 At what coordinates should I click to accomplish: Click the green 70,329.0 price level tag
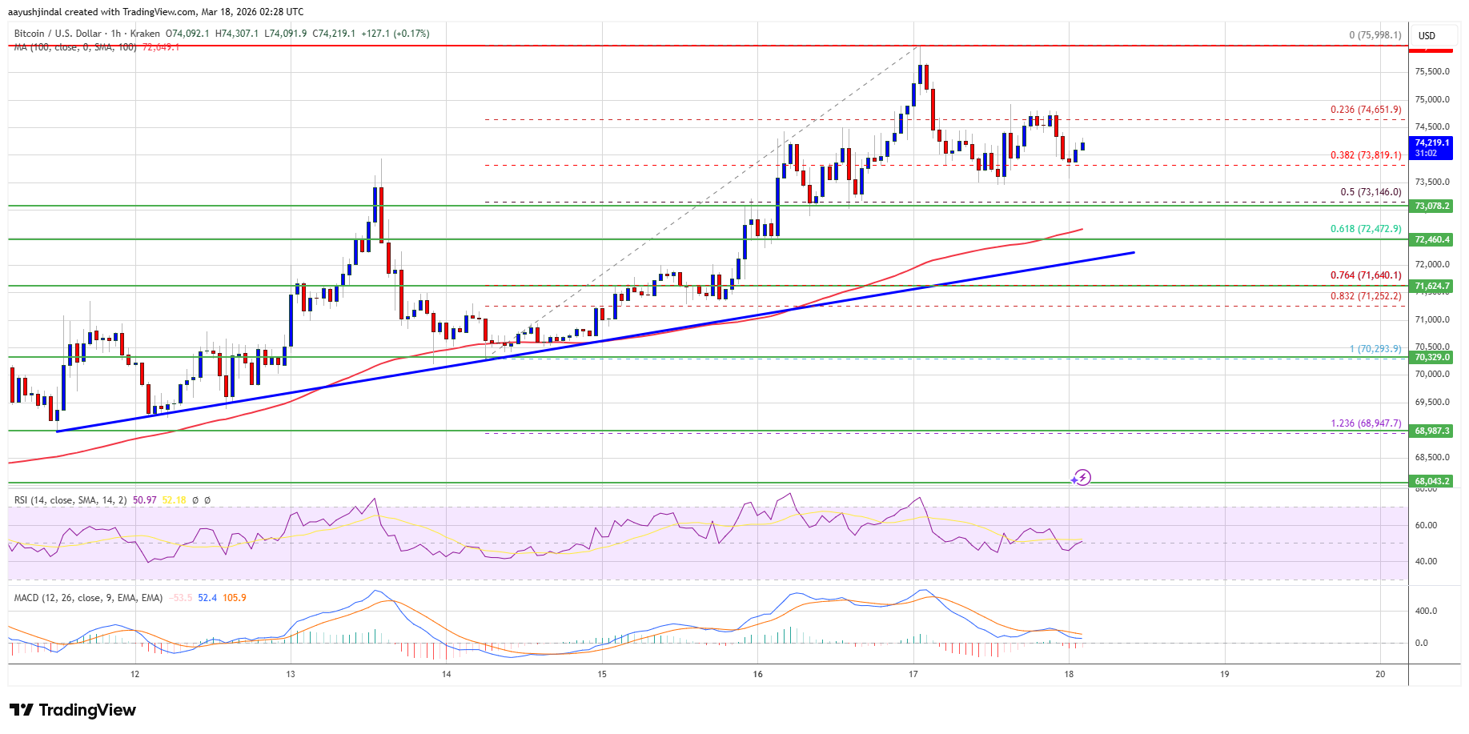[1431, 358]
